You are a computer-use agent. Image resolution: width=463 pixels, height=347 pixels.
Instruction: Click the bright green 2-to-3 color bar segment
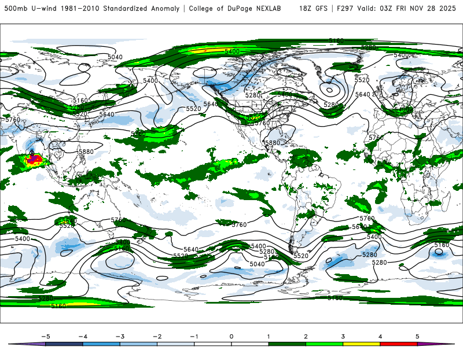coord(324,344)
